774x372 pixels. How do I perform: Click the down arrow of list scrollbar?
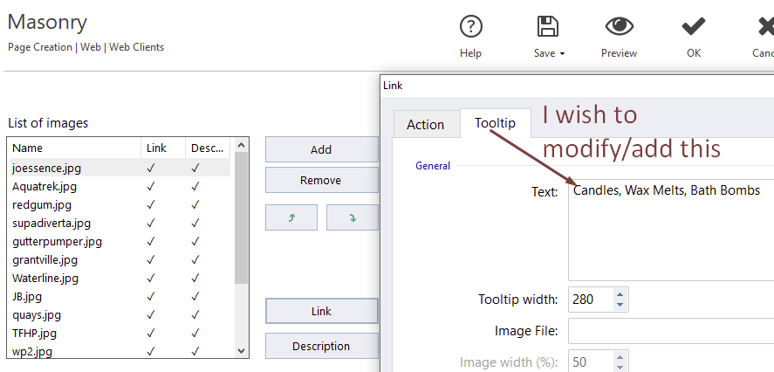[x=242, y=351]
